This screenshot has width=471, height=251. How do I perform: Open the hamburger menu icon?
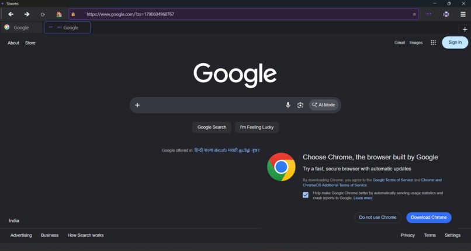(463, 14)
